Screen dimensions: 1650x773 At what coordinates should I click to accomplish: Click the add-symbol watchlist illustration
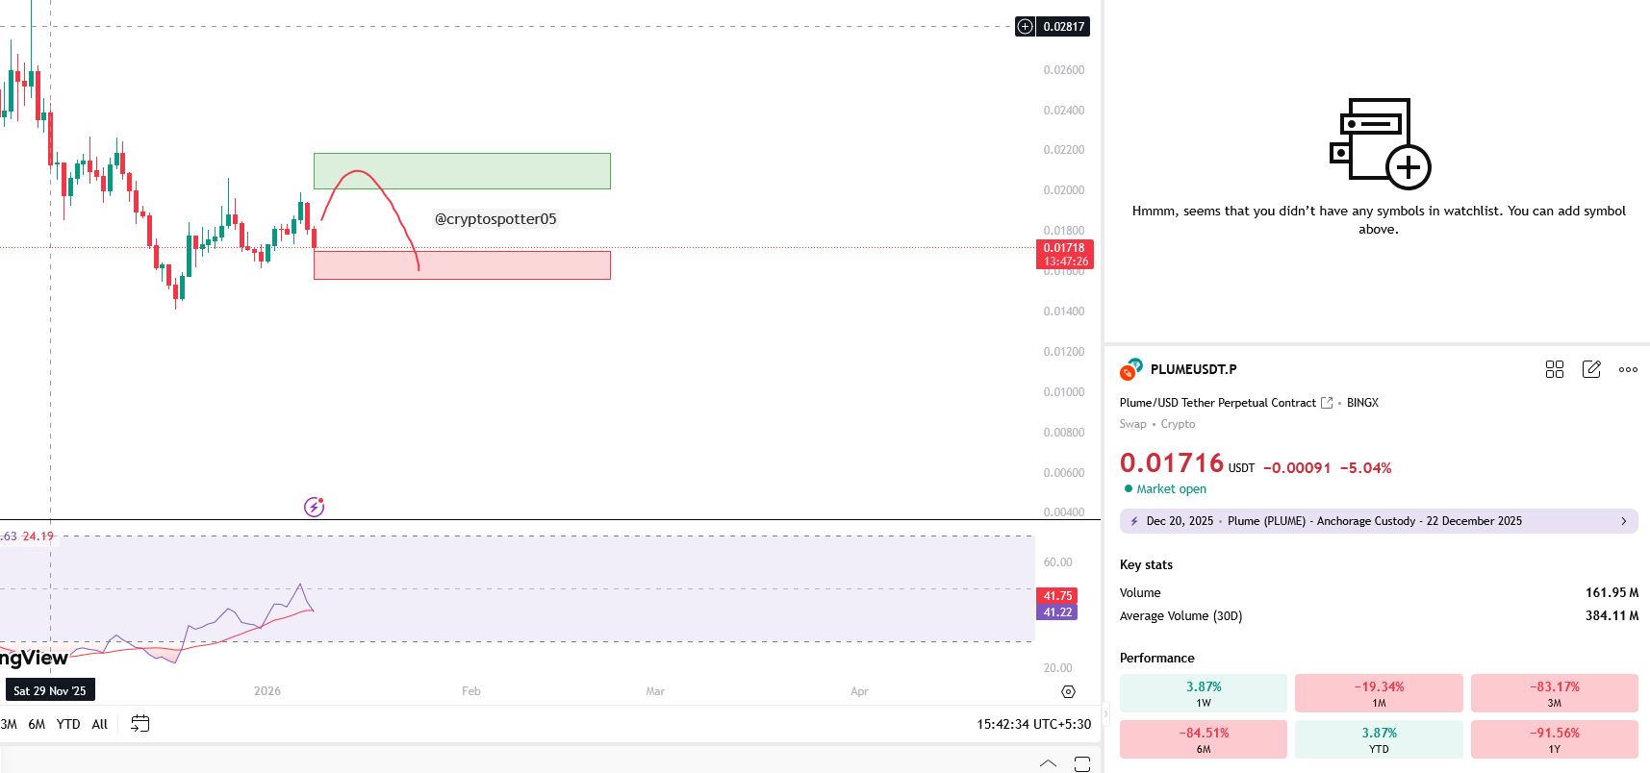click(x=1380, y=143)
